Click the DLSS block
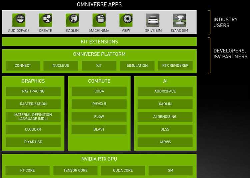The height and width of the screenshot is (178, 250). pos(165,129)
